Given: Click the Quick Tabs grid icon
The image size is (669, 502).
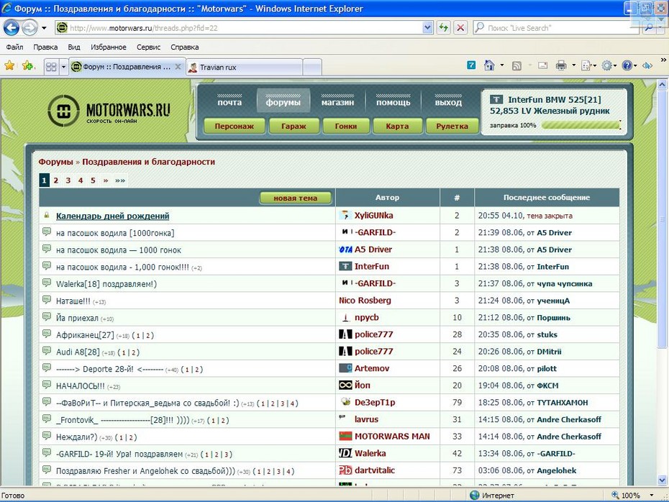Looking at the screenshot, I should click(x=51, y=66).
